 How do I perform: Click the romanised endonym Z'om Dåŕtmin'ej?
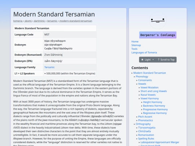point(53,55)
